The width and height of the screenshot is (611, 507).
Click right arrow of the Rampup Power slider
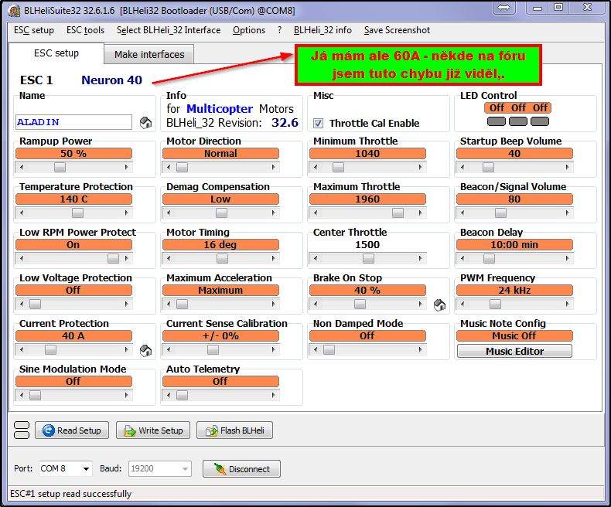(x=128, y=168)
